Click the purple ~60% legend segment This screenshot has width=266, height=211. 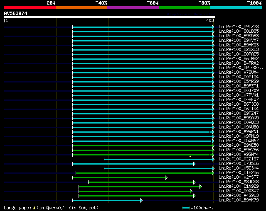133,7
